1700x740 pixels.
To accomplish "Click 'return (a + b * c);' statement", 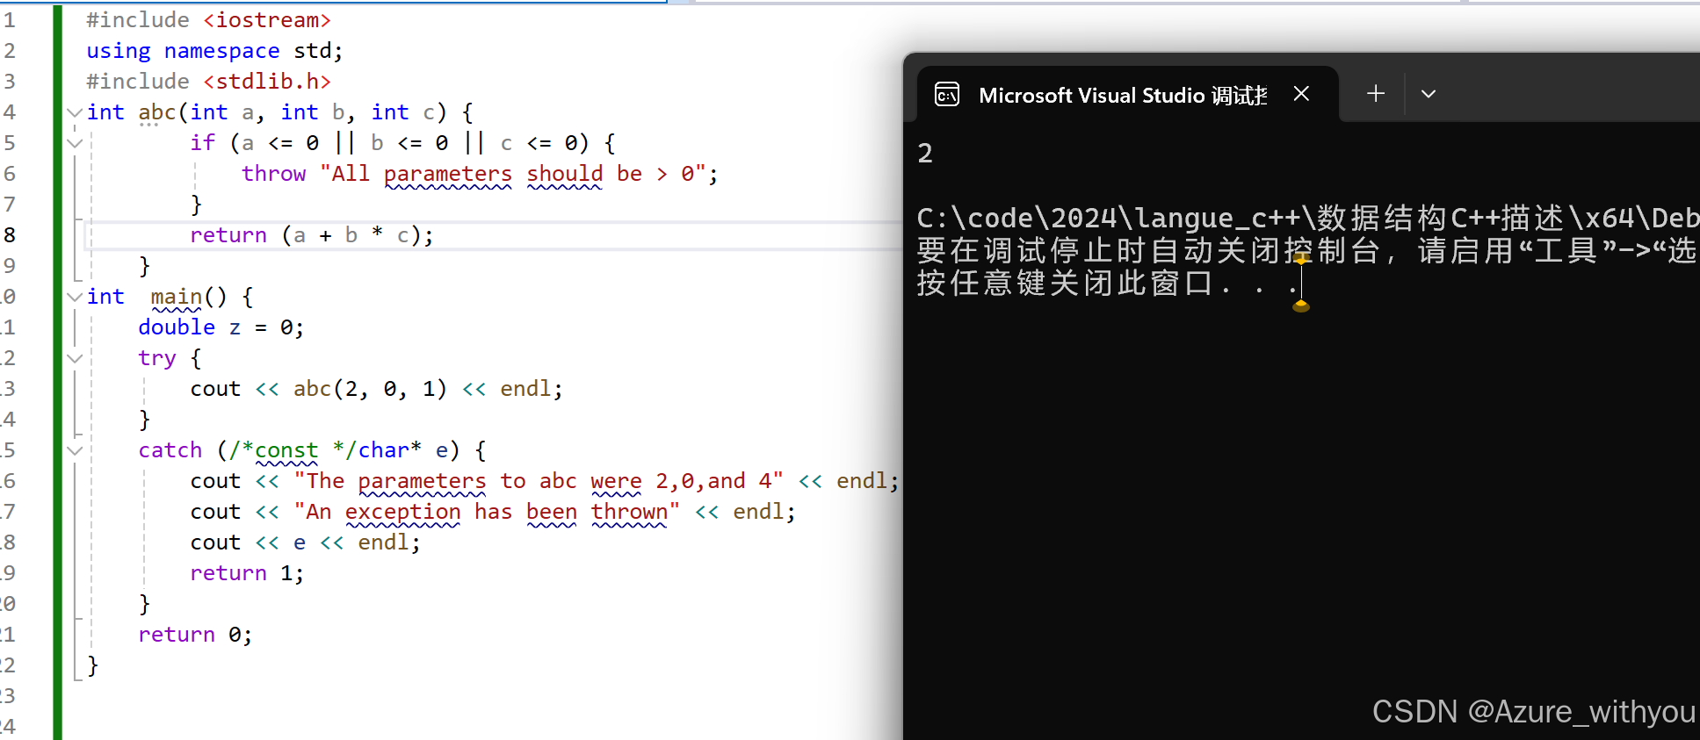I will 312,235.
